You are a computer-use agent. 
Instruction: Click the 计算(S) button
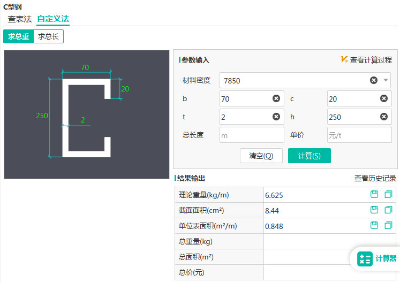(309, 156)
